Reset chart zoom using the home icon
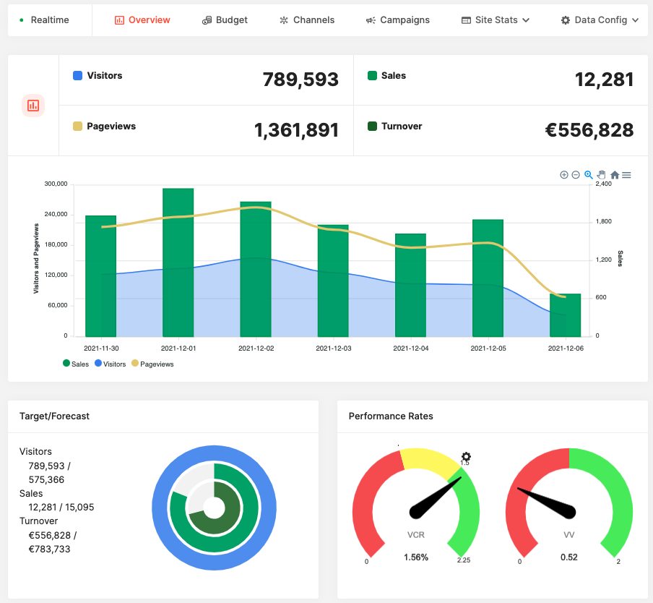Screen dimensions: 653x603 point(614,174)
